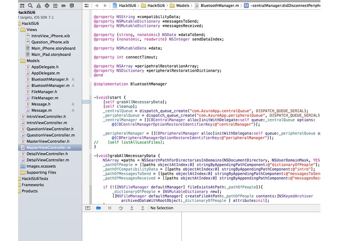
Task: Pause program execution
Action: pos(110,208)
